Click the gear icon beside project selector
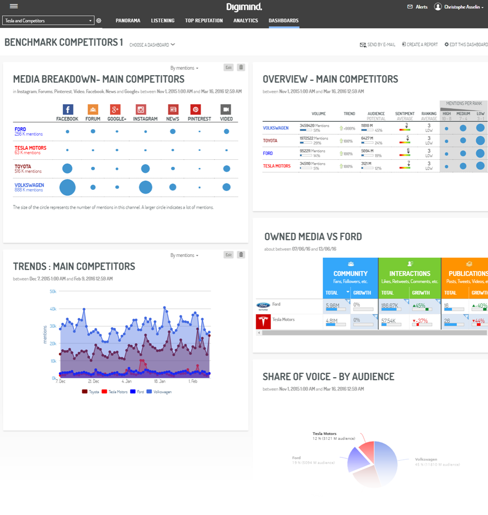This screenshot has height=515, width=488. 99,21
